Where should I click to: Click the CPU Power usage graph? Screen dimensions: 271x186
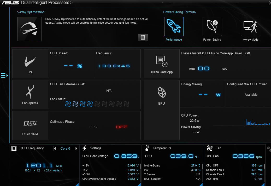click(241, 122)
